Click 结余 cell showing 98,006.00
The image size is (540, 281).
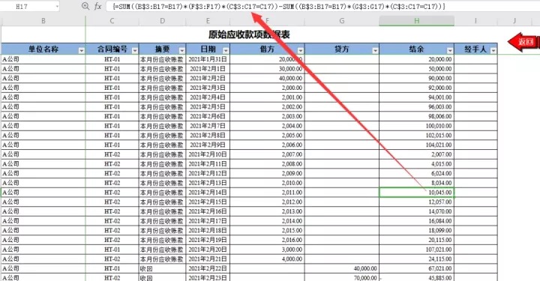[417, 116]
